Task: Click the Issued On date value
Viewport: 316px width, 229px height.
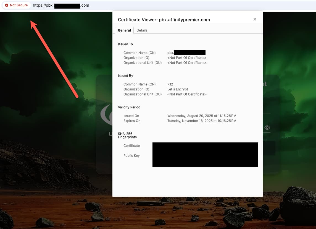Action: [202, 116]
